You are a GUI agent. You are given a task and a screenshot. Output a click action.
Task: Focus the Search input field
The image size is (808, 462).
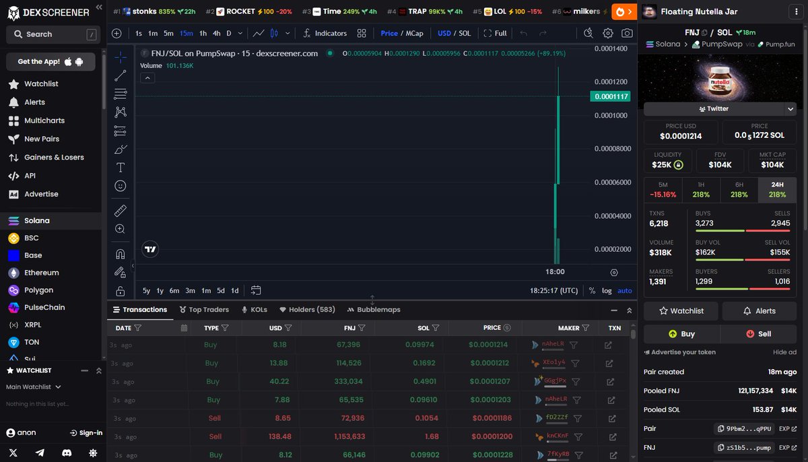52,34
